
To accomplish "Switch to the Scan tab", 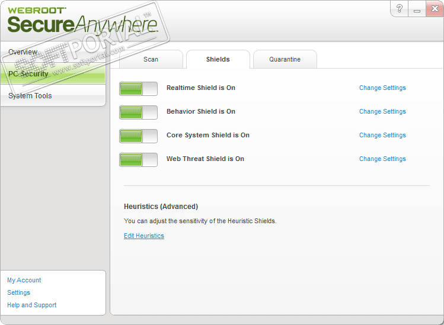I will [x=151, y=59].
